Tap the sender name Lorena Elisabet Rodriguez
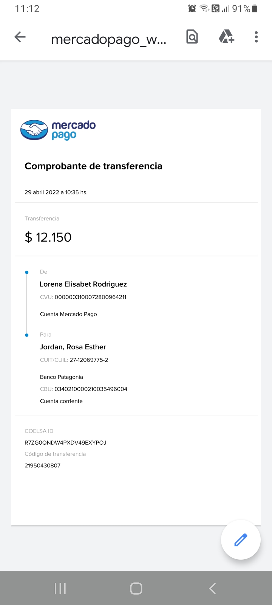Viewport: 272px width, 605px height. (x=83, y=284)
